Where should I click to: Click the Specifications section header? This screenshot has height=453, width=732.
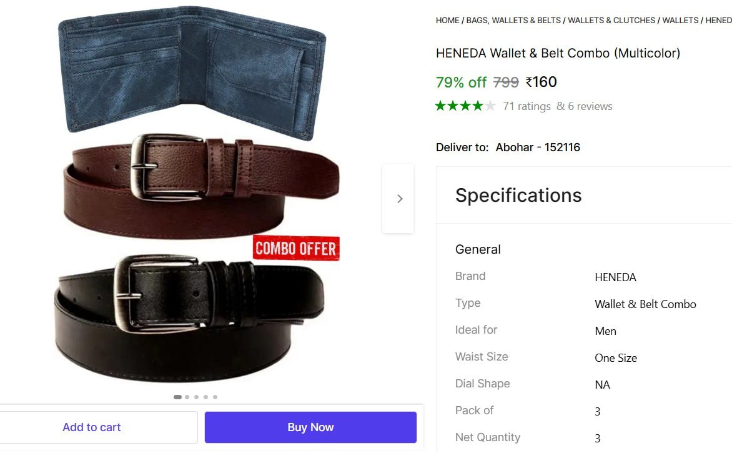[518, 195]
